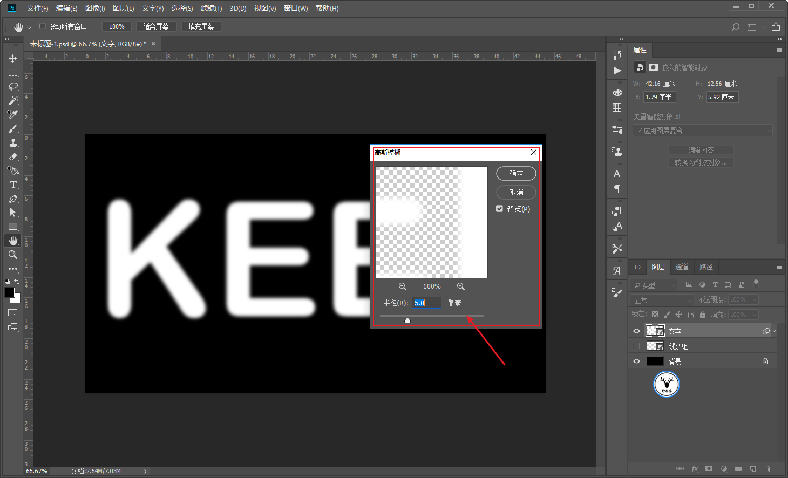Click the share icon in options bar
788x478 pixels.
pyautogui.click(x=776, y=26)
